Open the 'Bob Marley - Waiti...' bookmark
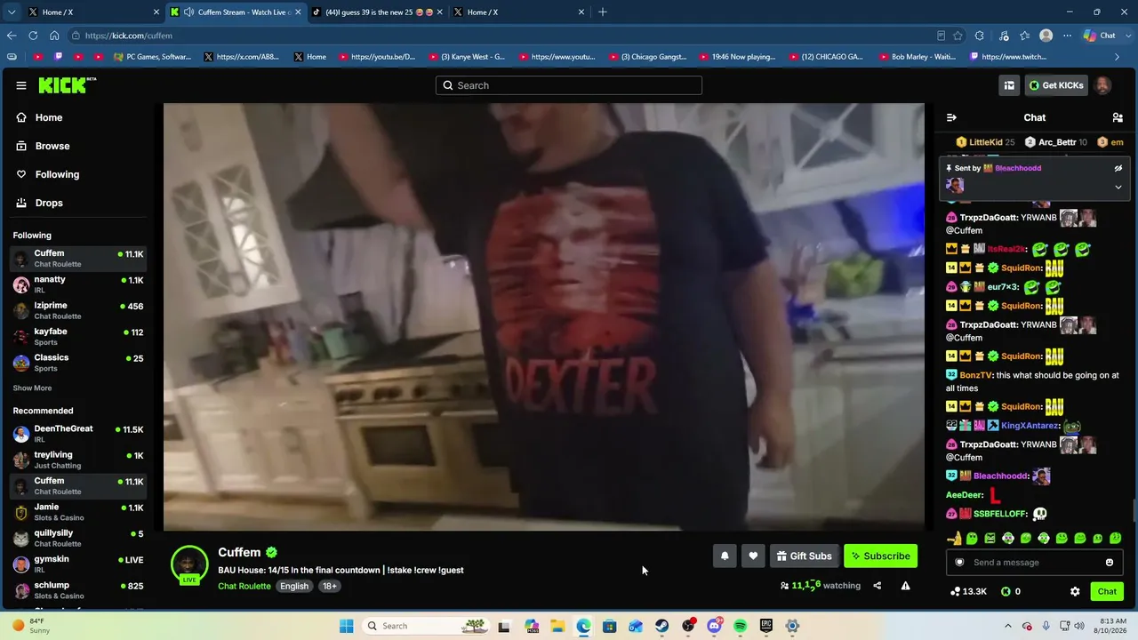The height and width of the screenshot is (640, 1138). click(x=916, y=57)
